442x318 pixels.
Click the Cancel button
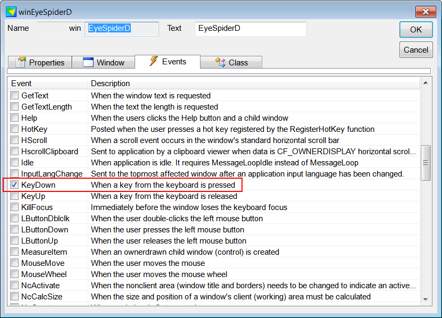416,50
